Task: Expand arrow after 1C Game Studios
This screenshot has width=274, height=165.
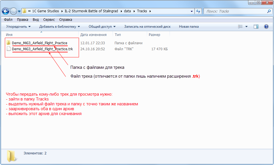Action: point(62,11)
